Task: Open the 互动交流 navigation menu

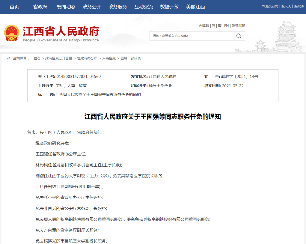Action: point(144,7)
